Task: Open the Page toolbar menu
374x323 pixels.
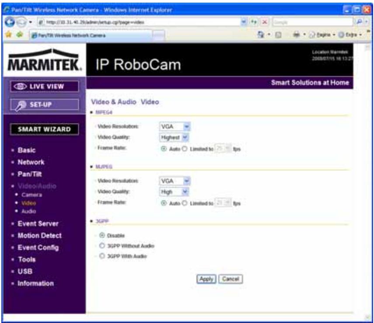Action: [322, 35]
